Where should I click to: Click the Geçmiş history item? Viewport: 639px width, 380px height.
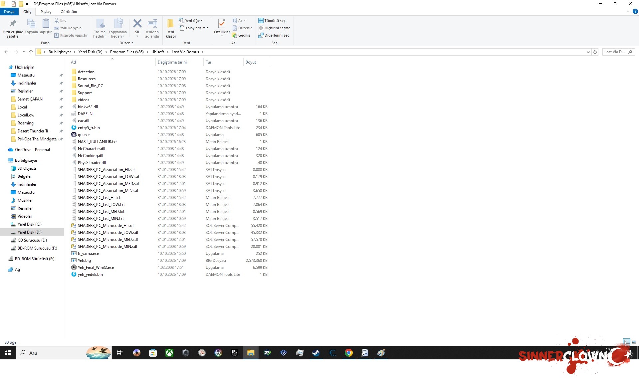click(241, 35)
